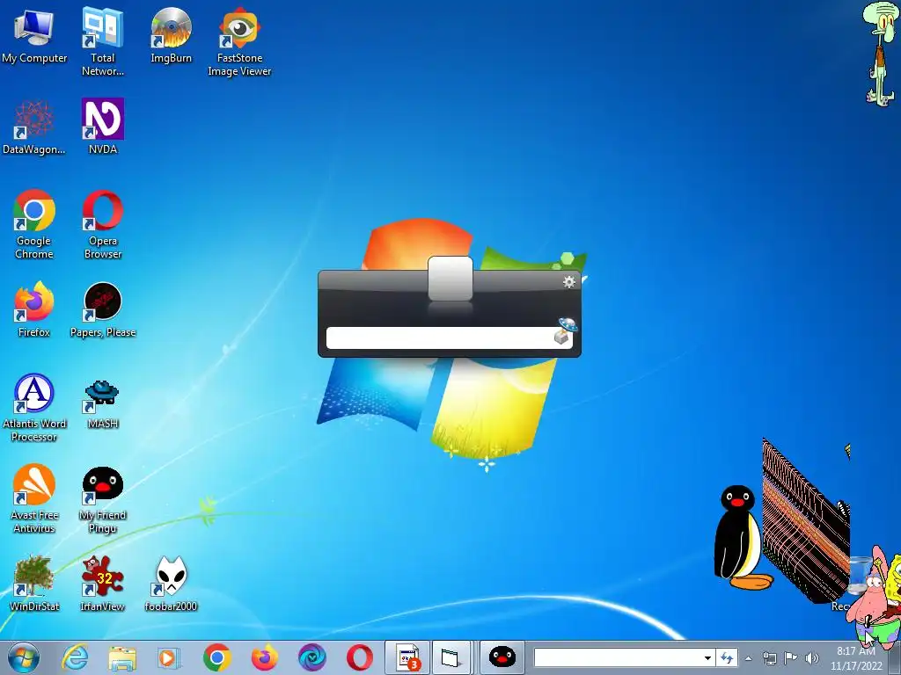Select the IrfanView desktop shortcut
901x675 pixels.
[x=103, y=584]
